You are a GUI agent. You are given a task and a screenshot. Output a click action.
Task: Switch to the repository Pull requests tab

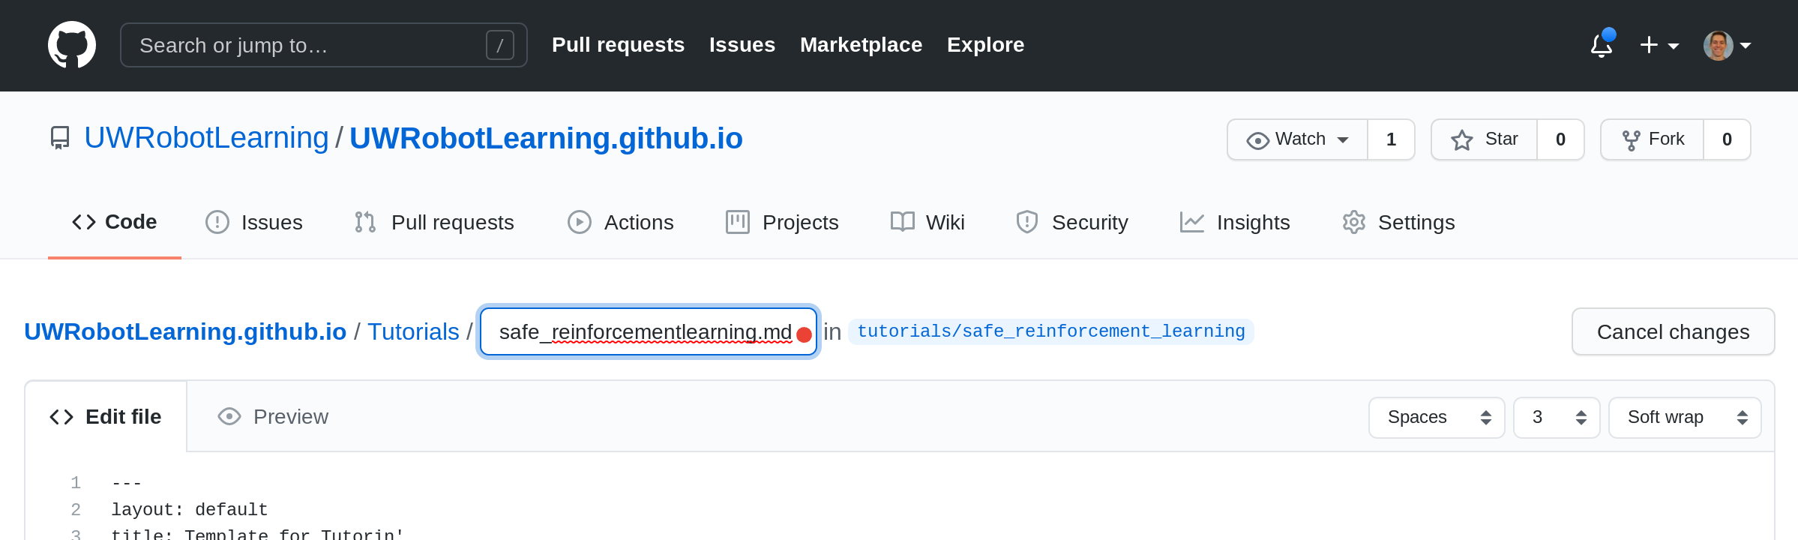[434, 223]
